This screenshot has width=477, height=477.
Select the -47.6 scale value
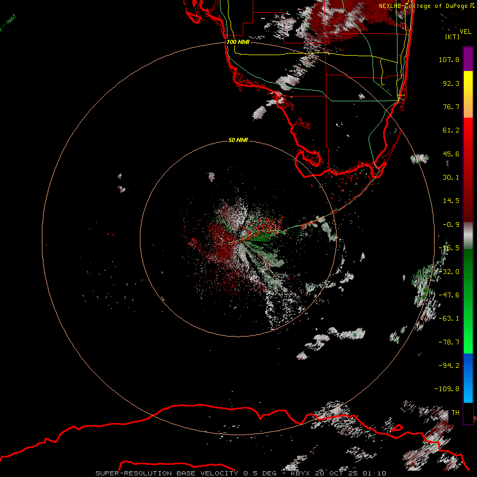coord(449,295)
